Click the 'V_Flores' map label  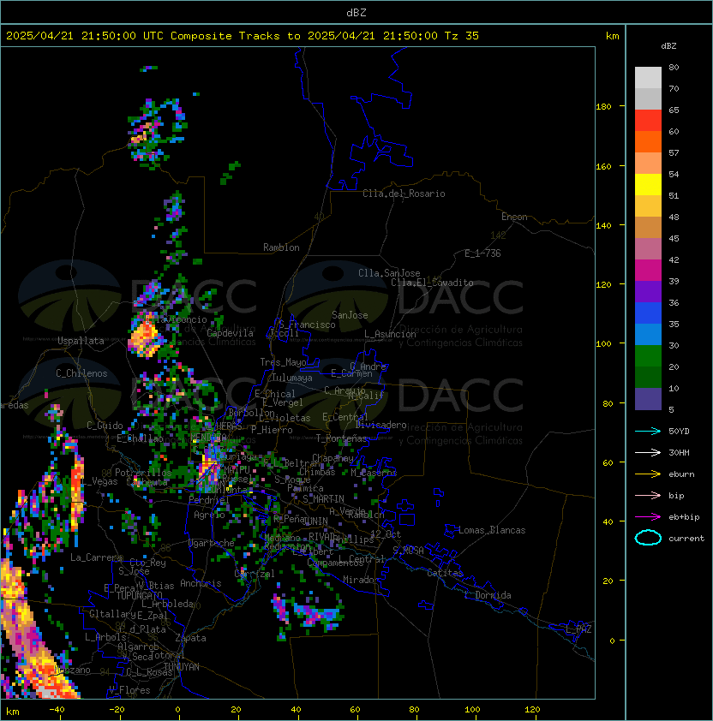[129, 690]
